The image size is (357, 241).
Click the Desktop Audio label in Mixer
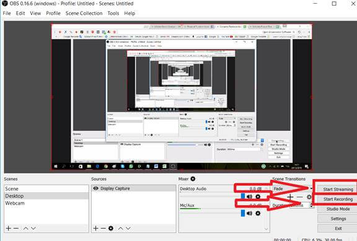(193, 189)
